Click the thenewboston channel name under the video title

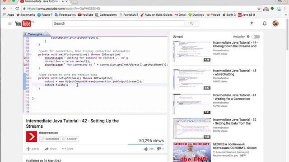[x=48, y=133]
